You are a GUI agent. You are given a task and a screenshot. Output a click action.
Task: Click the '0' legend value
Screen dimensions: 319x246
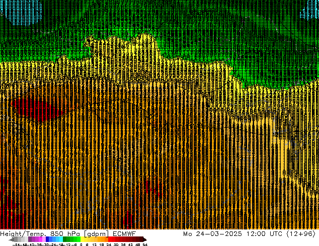coord(81,244)
